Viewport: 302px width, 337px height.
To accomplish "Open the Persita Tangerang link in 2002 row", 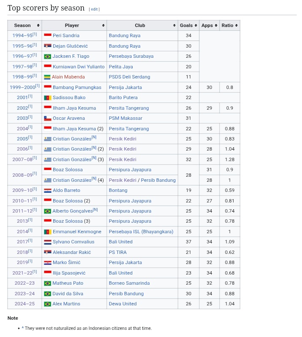I will click(x=129, y=108).
